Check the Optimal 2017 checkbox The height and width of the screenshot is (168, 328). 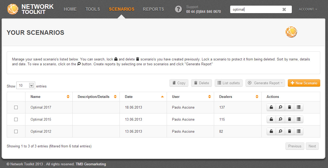[16, 107]
